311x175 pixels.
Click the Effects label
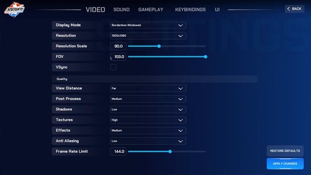[63, 130]
